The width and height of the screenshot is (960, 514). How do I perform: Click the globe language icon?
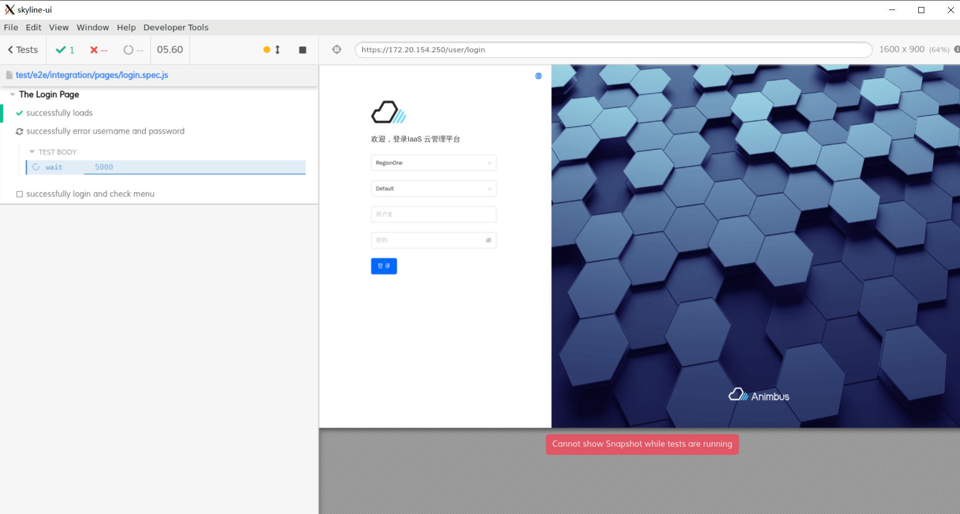pos(538,76)
